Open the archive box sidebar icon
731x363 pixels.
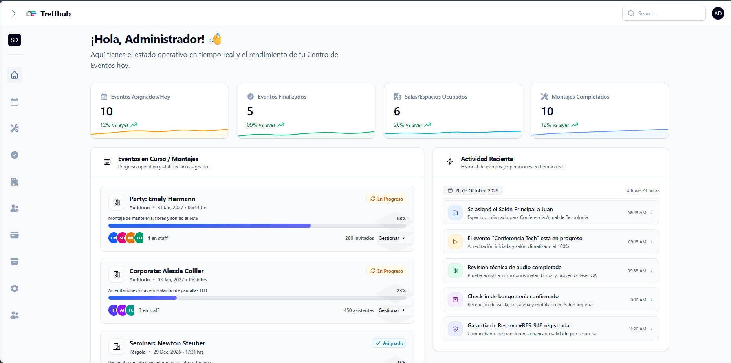[15, 262]
